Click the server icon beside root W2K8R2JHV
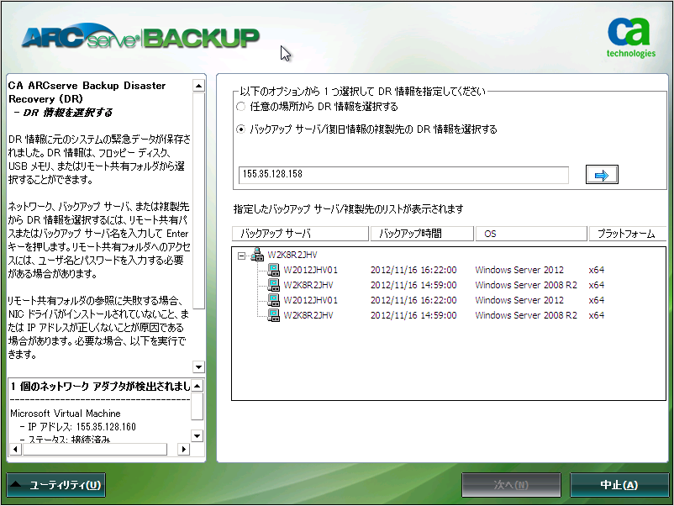Viewport: 674px width, 506px height. 257,255
